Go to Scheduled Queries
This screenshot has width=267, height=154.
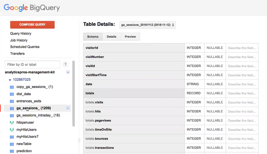[x=25, y=47]
